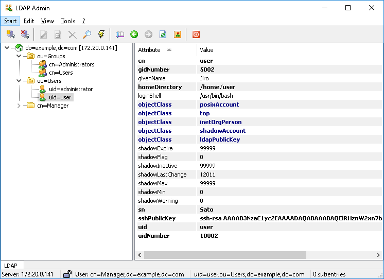Select the shadowLastChange attribute row
The image size is (384, 279).
tap(259, 175)
